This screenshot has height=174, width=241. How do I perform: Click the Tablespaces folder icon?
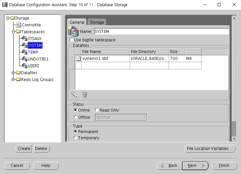pos(18,32)
